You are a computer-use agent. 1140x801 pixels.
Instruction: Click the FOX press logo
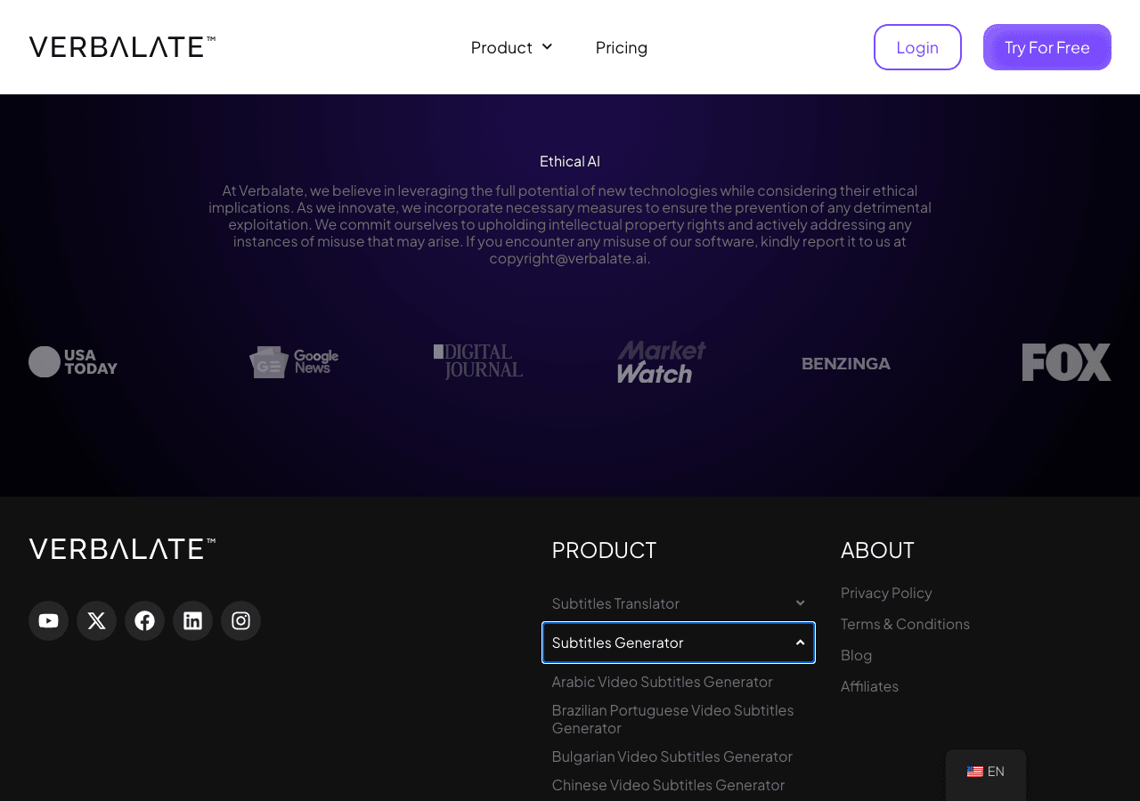[1066, 362]
